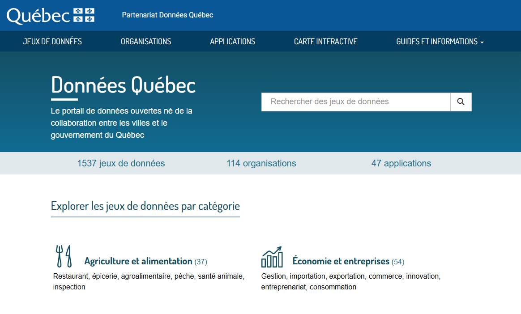Open the 47 applications link

pos(401,163)
